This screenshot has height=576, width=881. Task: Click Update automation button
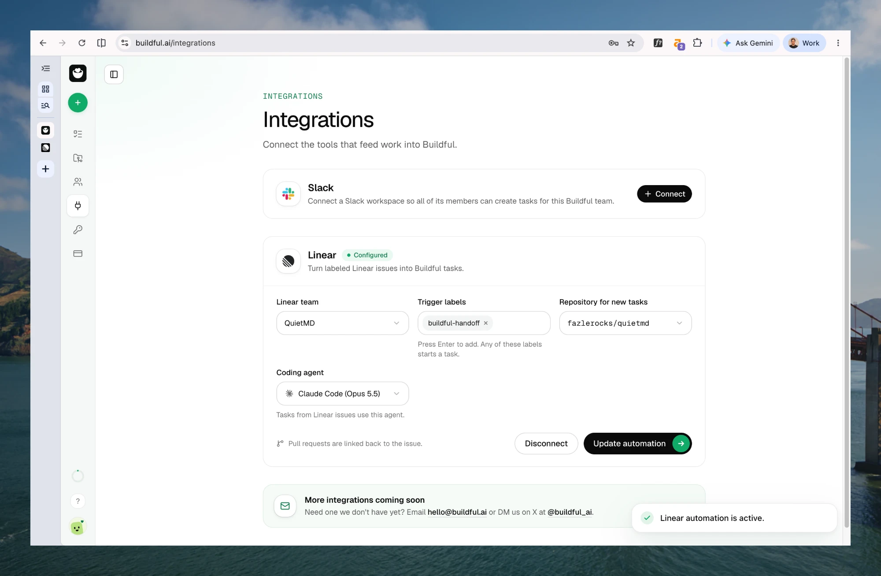(637, 443)
